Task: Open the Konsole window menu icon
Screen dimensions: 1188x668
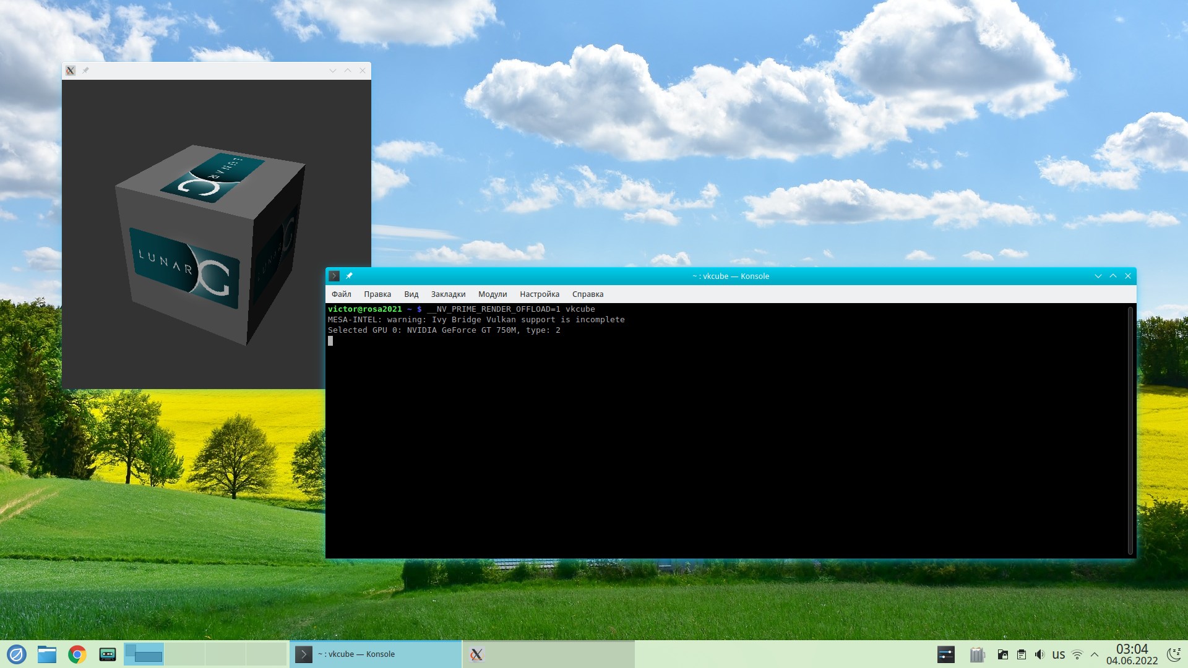Action: pyautogui.click(x=334, y=276)
